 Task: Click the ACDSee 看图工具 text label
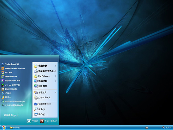pyautogui.click(x=12, y=85)
